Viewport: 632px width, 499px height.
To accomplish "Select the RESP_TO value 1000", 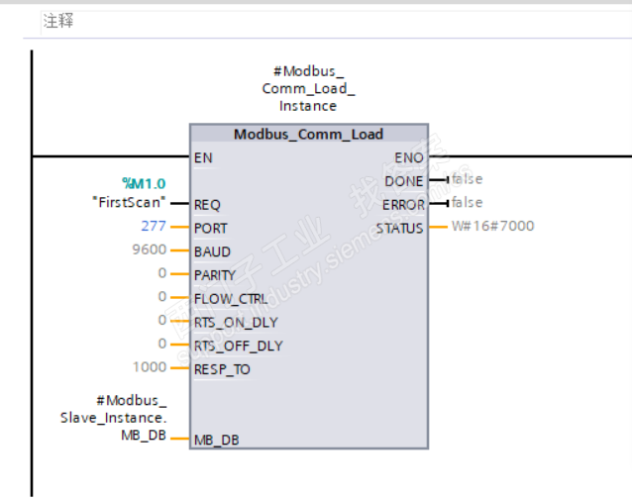I will point(150,367).
